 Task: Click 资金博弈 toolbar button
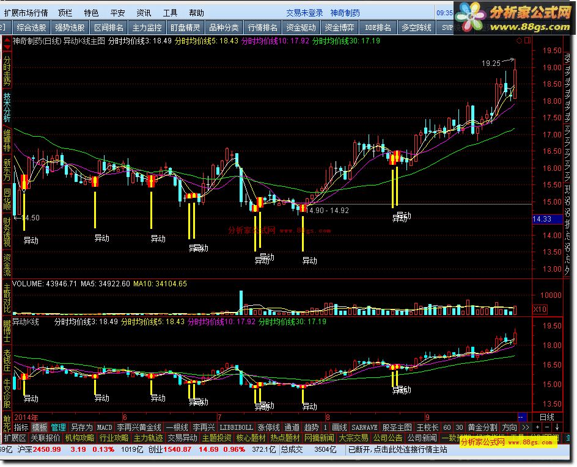[x=340, y=27]
